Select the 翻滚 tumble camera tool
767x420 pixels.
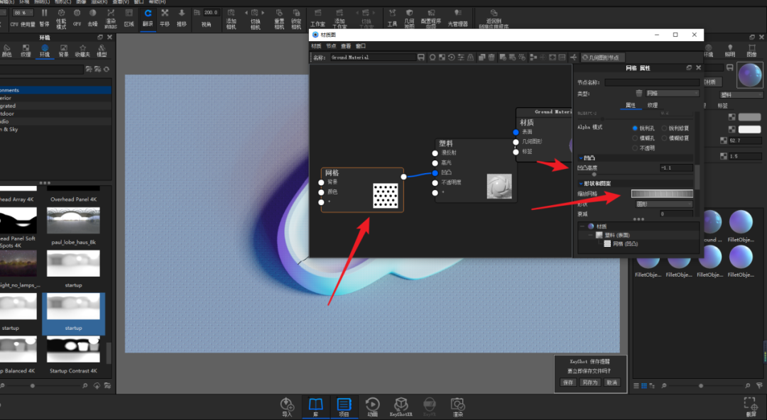148,17
